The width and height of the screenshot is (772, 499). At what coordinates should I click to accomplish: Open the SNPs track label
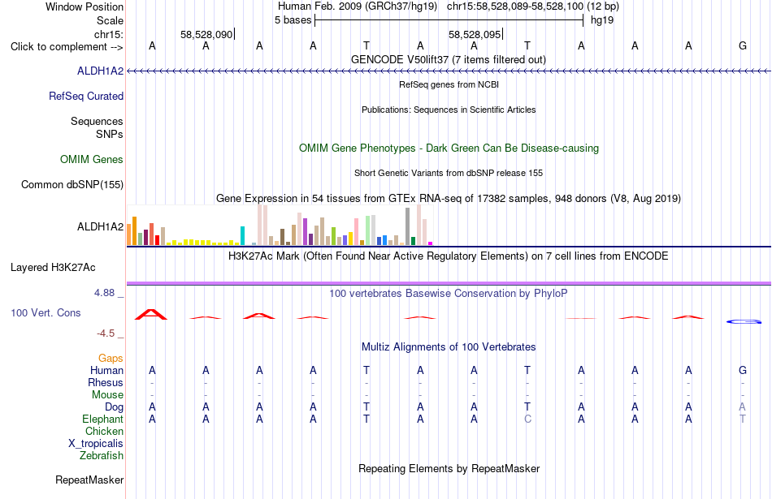[110, 134]
